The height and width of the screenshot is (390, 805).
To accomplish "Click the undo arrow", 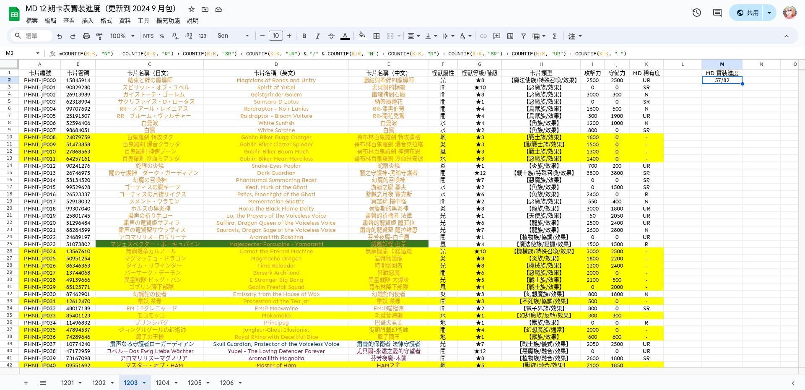I will (x=60, y=36).
